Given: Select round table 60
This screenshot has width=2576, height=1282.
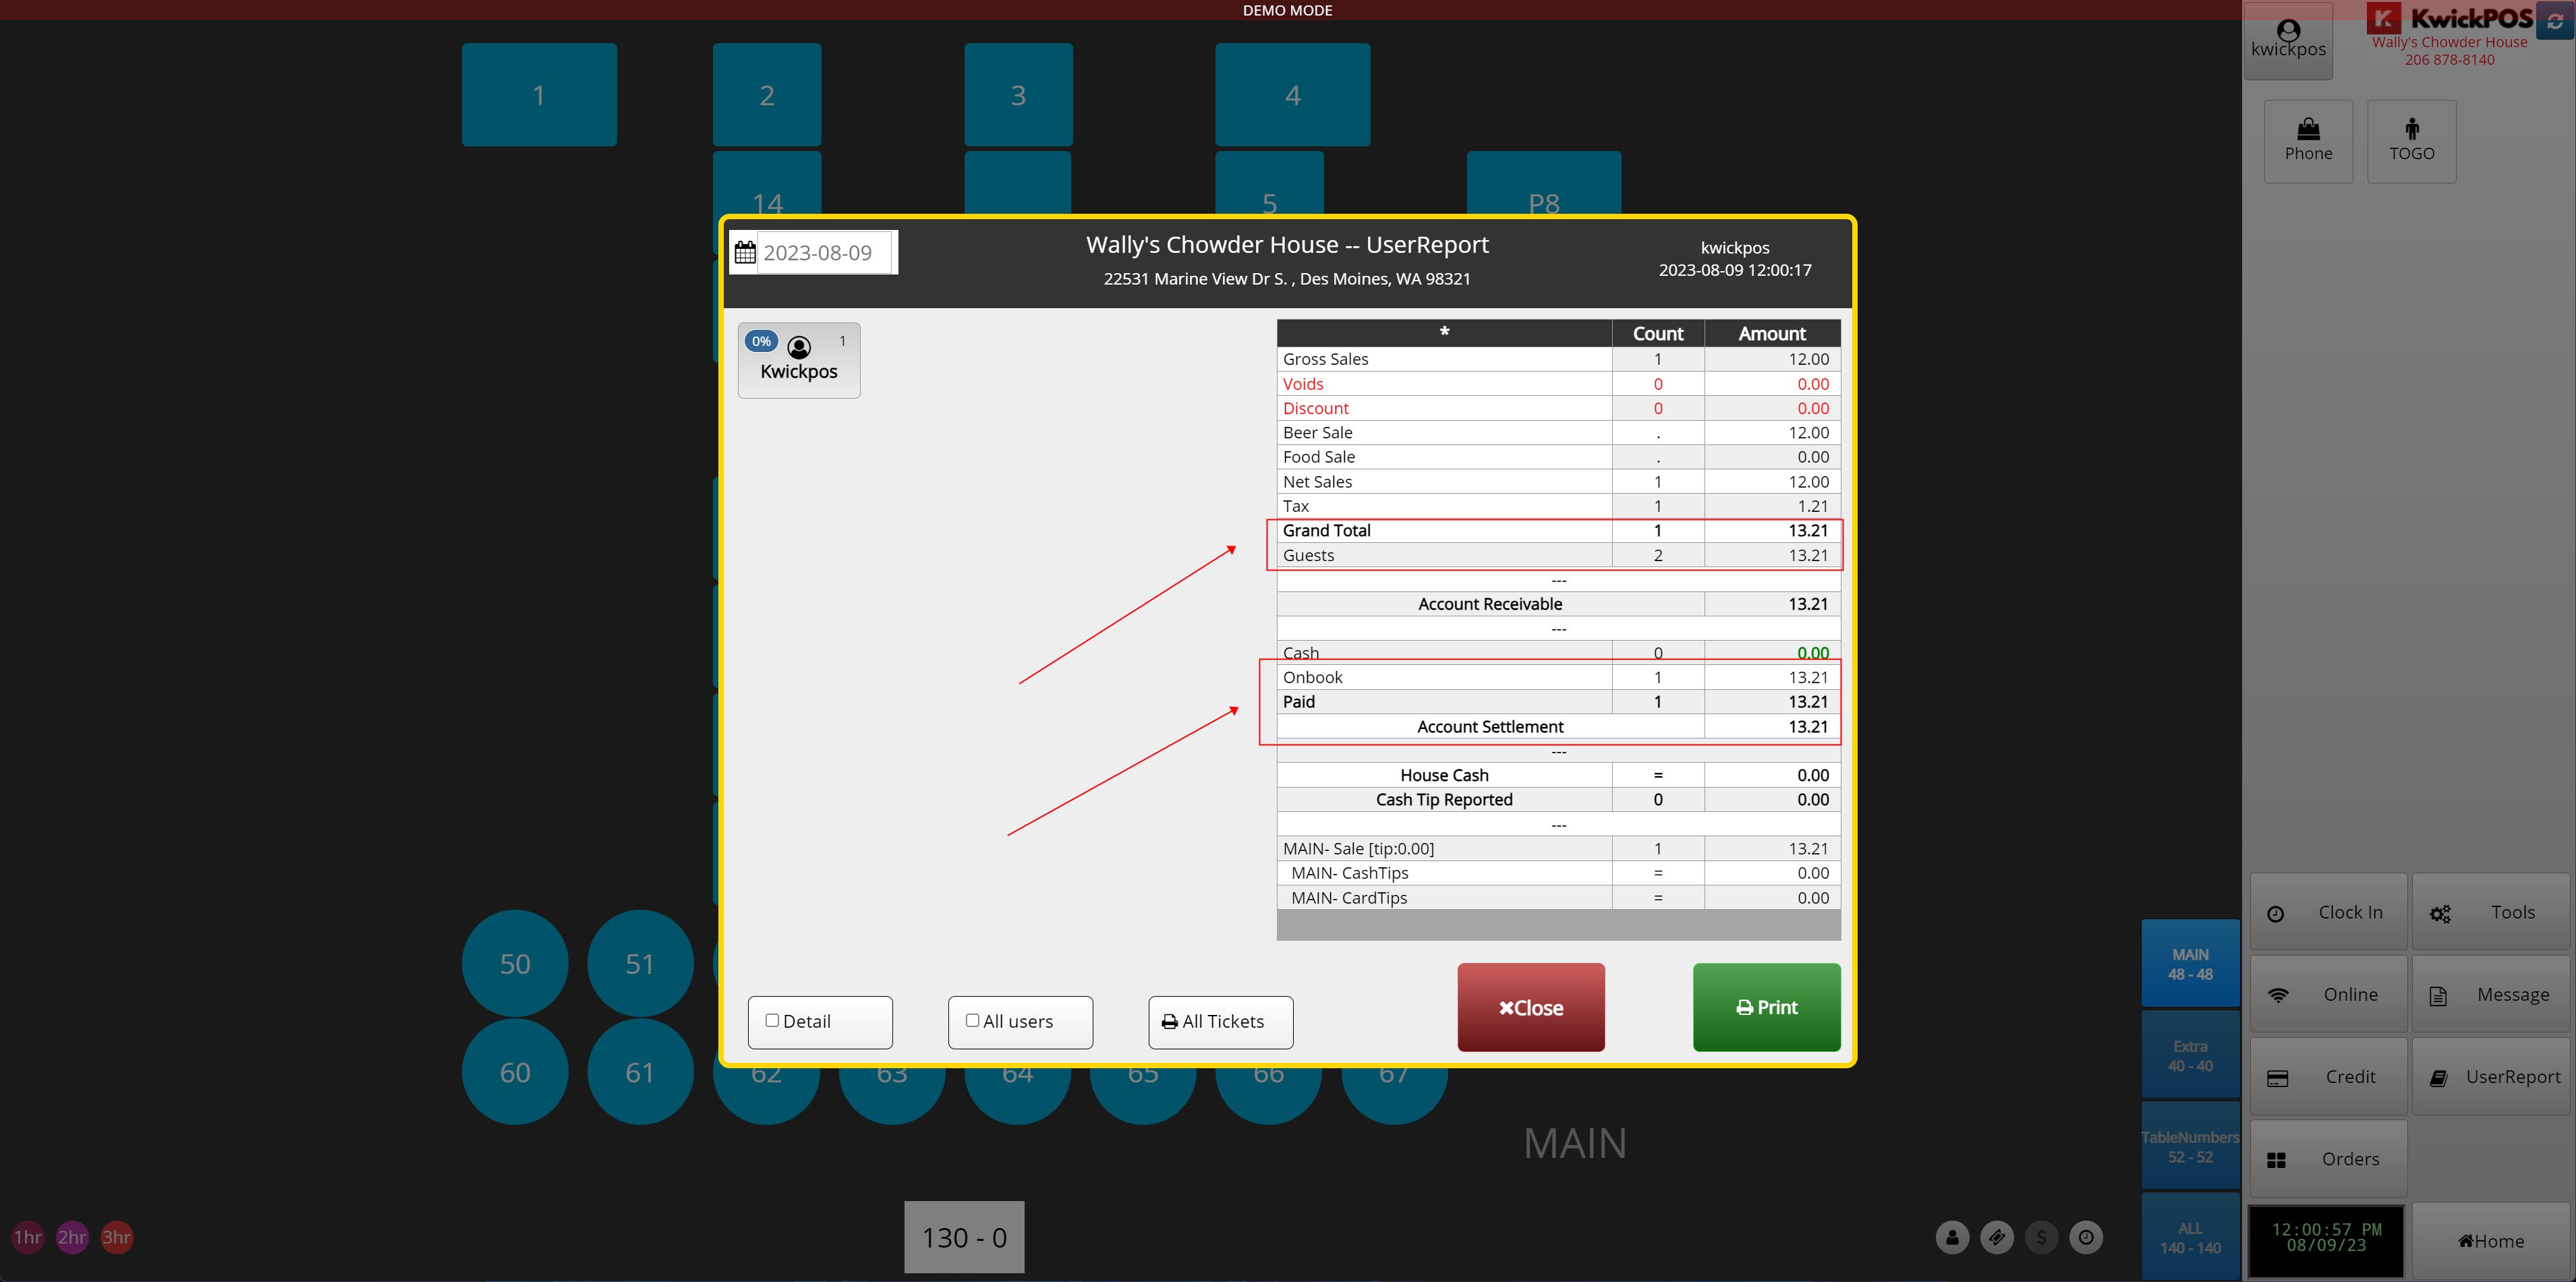Looking at the screenshot, I should [515, 1072].
